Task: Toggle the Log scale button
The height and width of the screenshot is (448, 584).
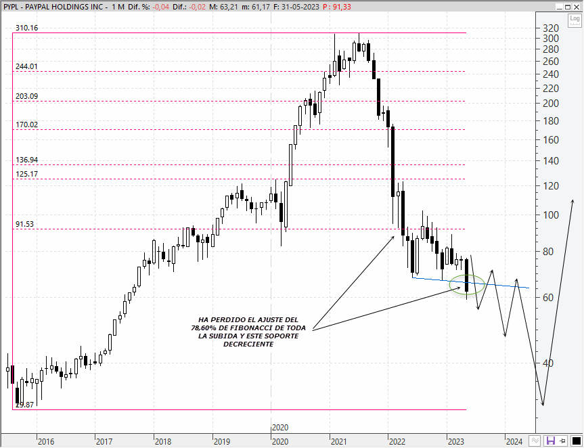Action: 575,20
